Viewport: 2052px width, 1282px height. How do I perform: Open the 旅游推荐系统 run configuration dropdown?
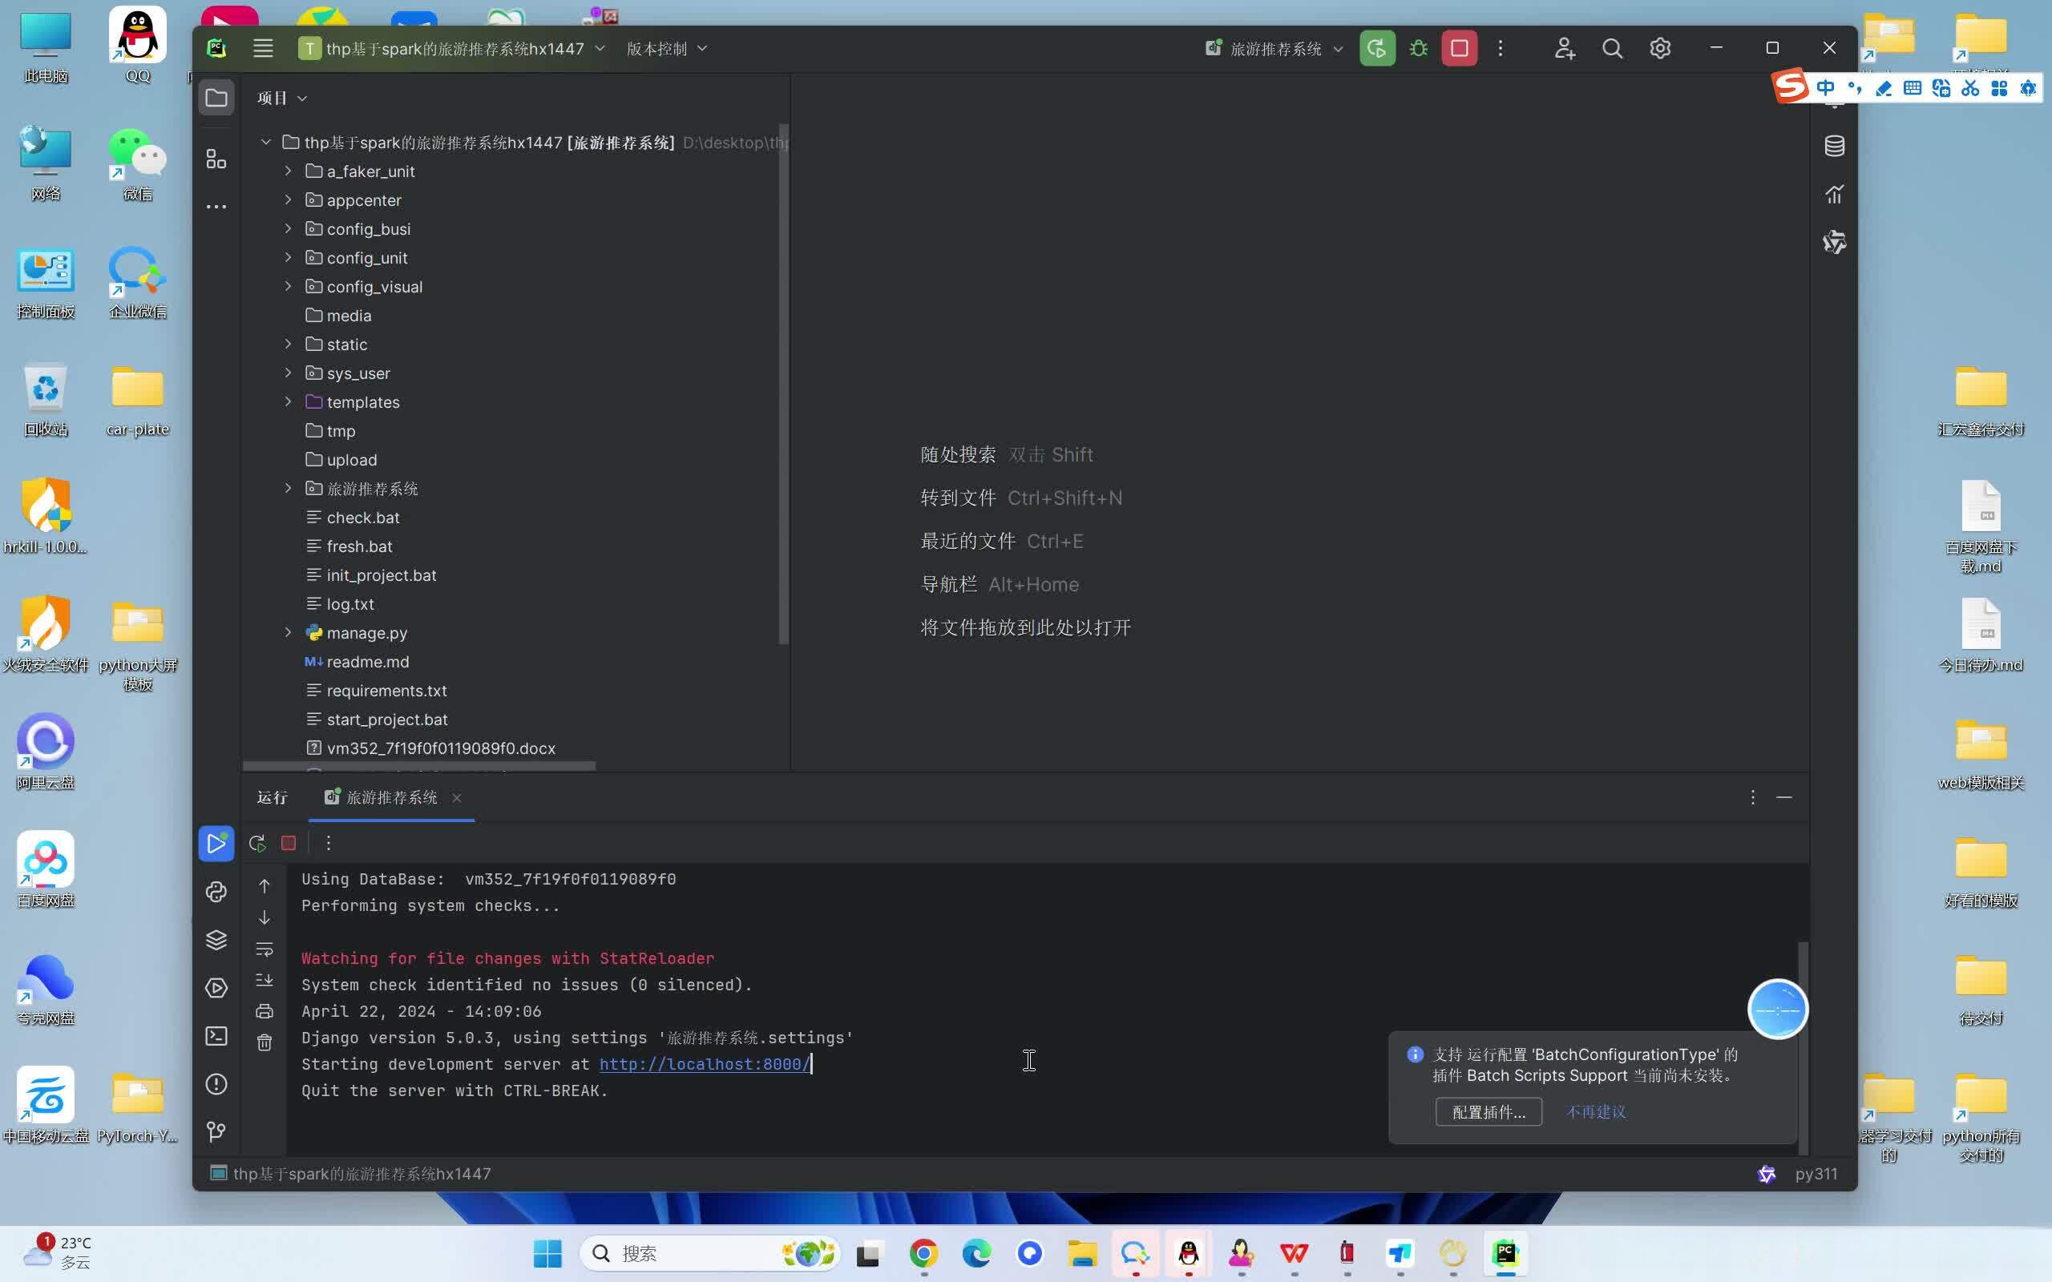point(1275,48)
